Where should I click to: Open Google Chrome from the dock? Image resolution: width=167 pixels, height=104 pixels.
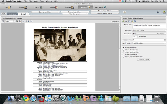click(x=26, y=99)
